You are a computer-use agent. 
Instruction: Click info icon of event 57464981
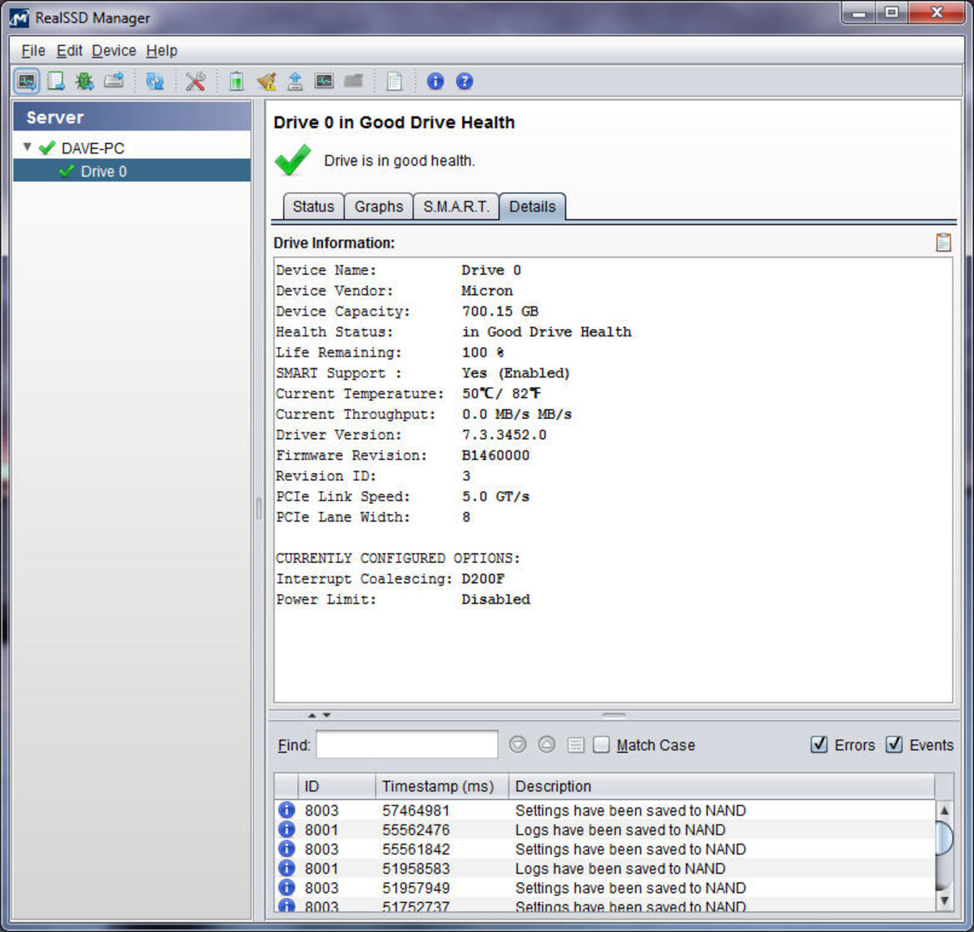click(x=286, y=810)
